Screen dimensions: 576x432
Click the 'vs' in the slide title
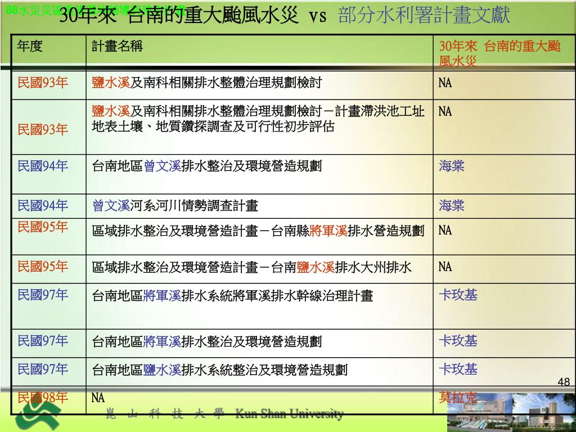[x=317, y=17]
